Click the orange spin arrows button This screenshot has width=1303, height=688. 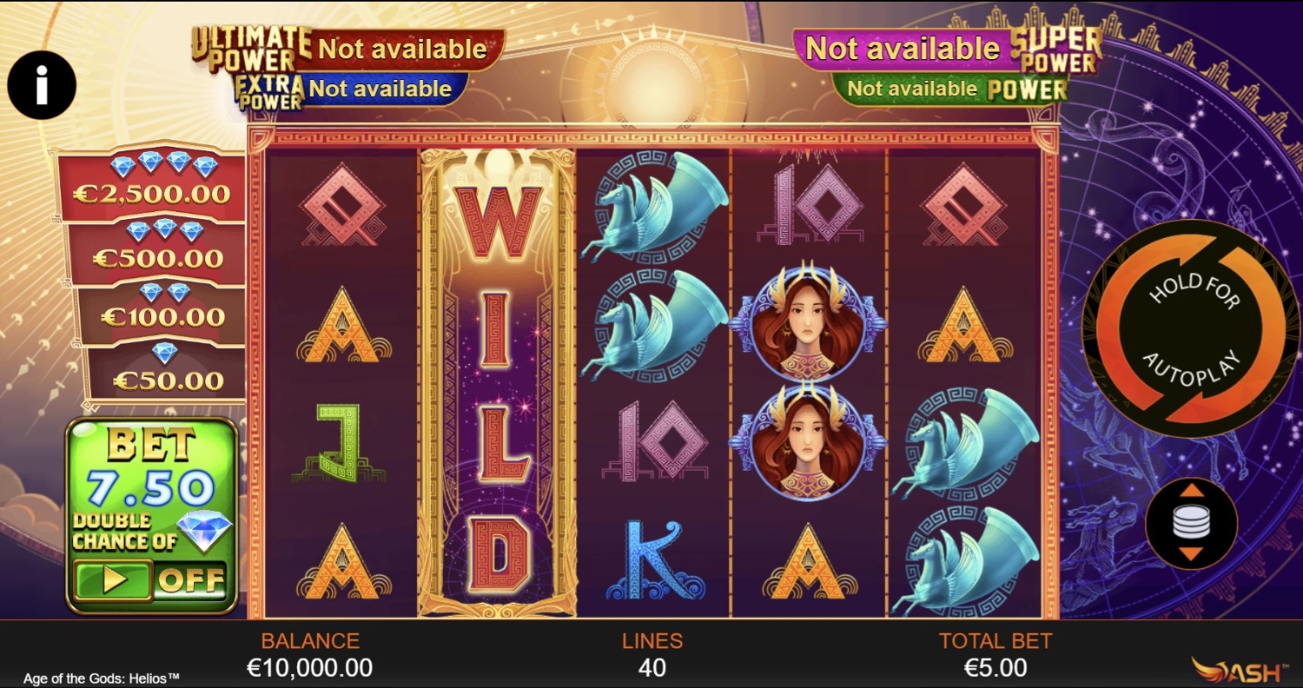tap(1189, 327)
